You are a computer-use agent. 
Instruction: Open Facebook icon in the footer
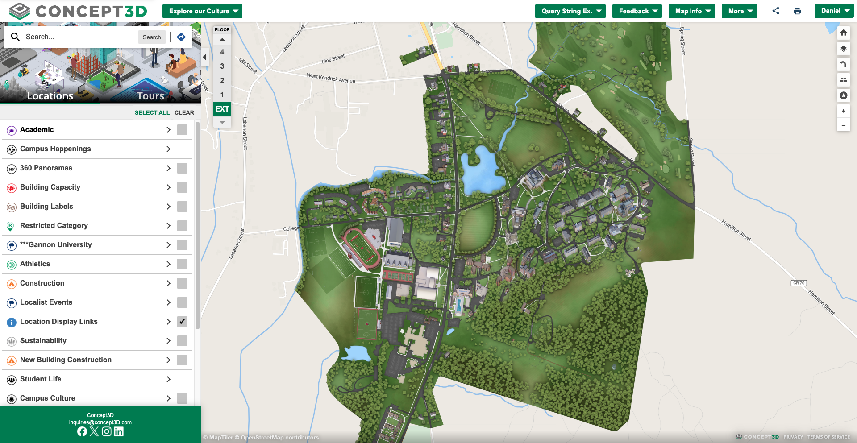point(82,431)
